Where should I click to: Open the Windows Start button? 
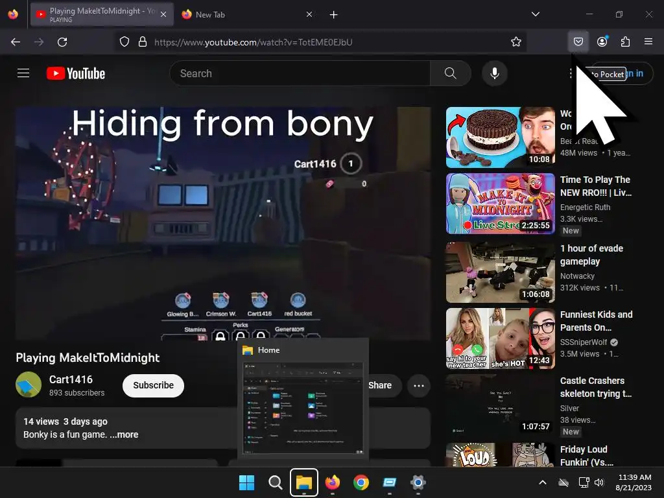[x=246, y=482]
